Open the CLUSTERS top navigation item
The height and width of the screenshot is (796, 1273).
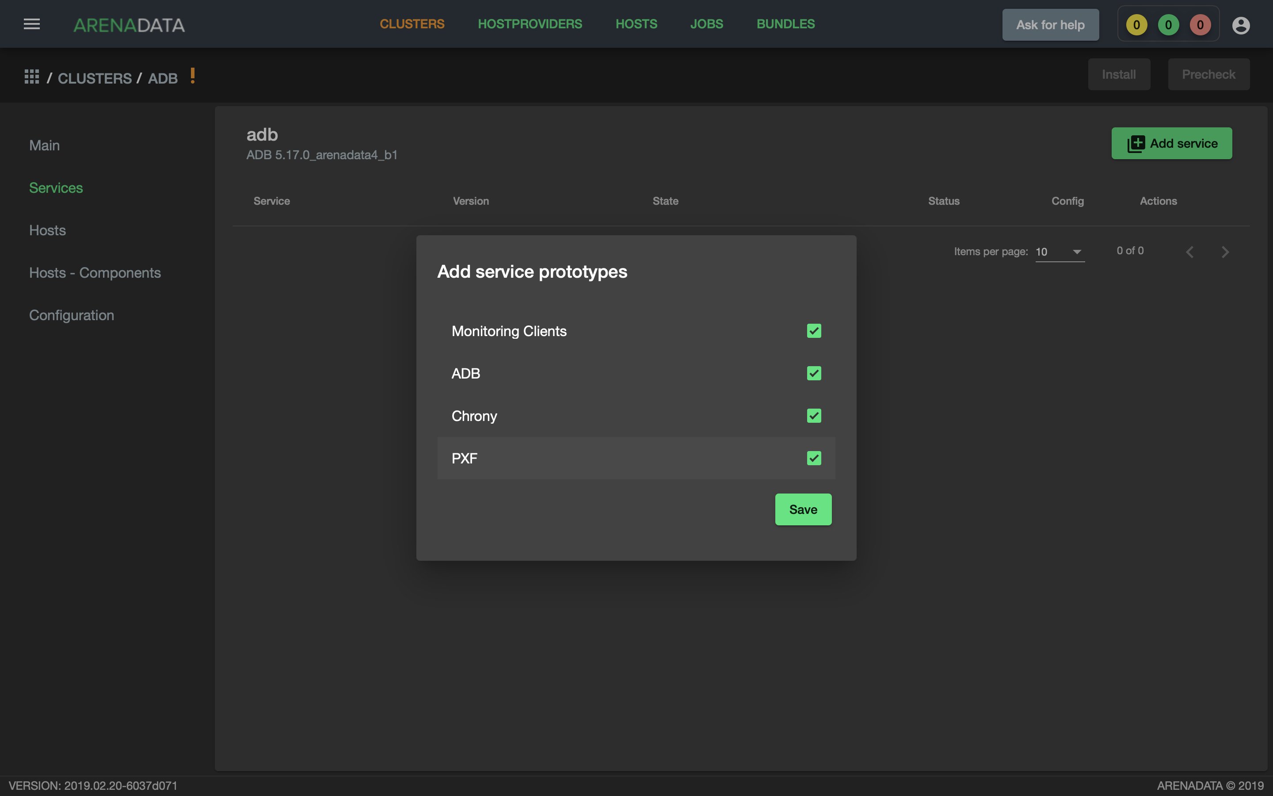click(412, 24)
